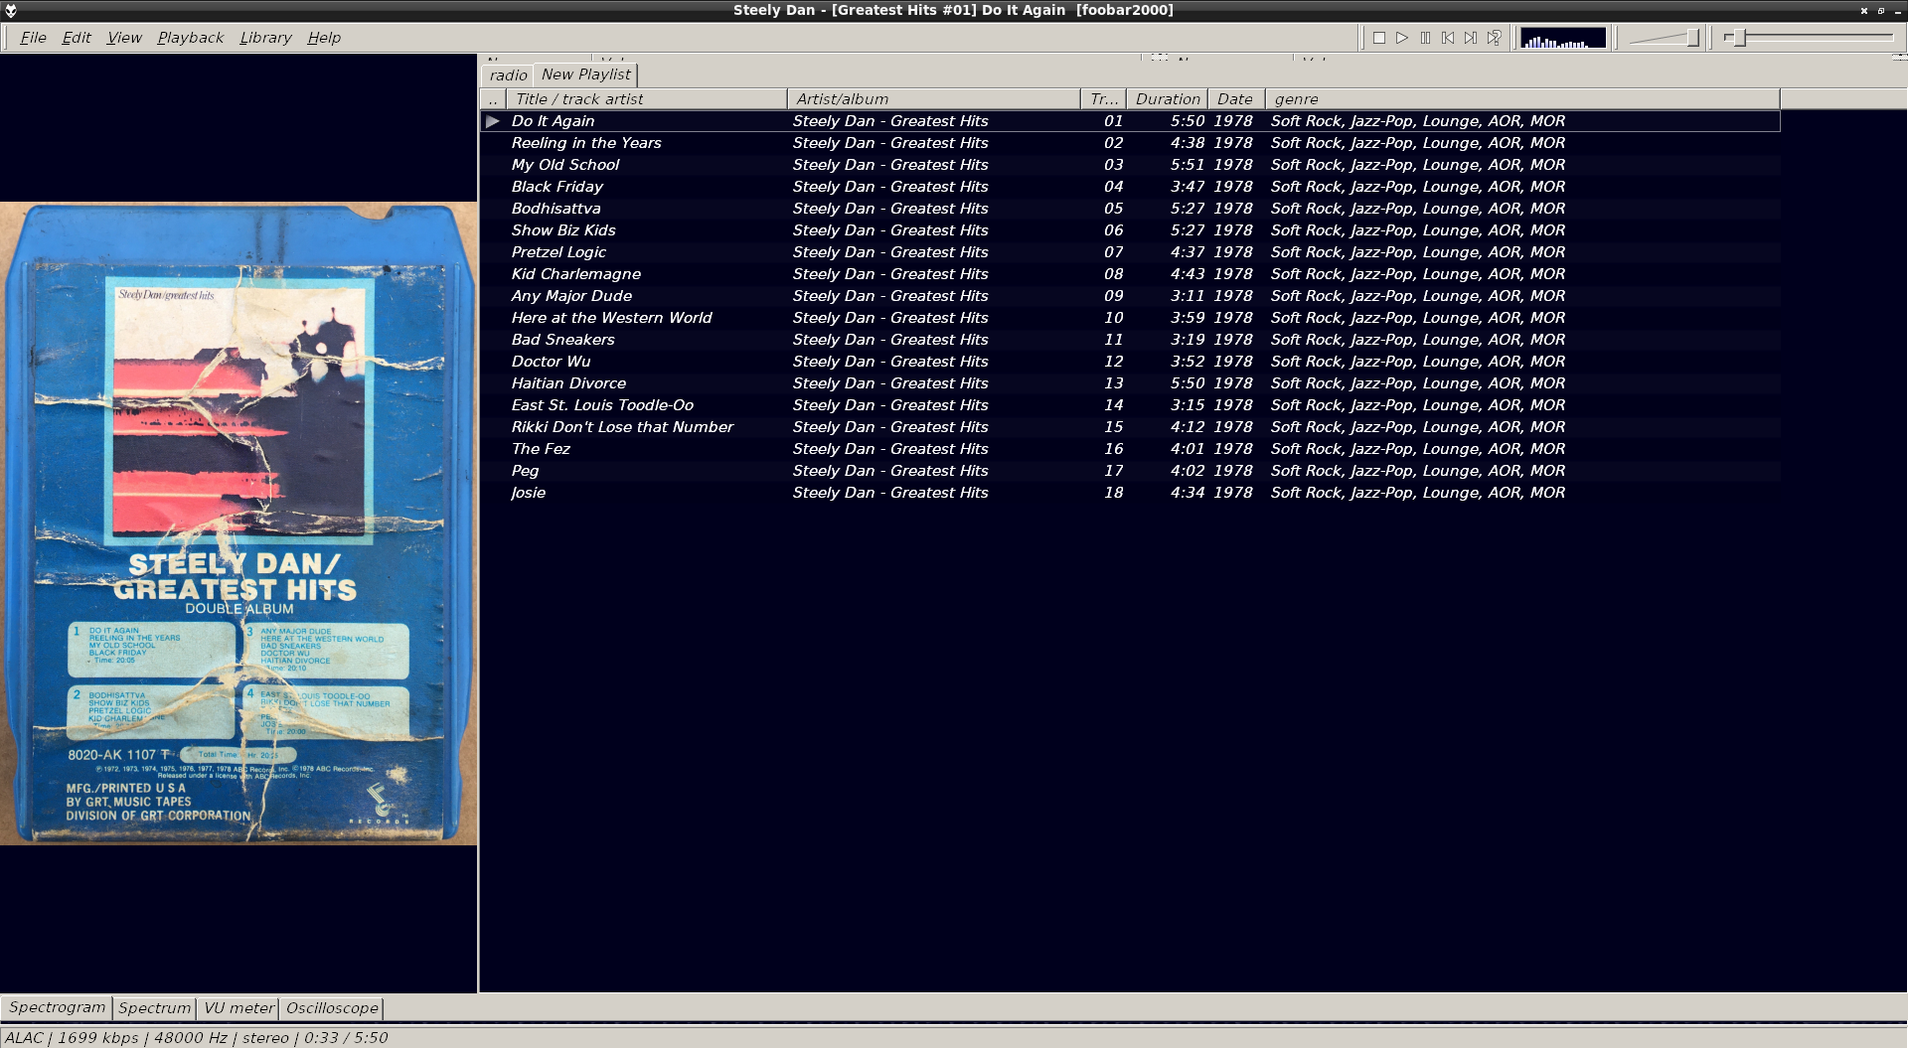Image resolution: width=1908 pixels, height=1049 pixels.
Task: Open the View menu
Action: pos(124,38)
